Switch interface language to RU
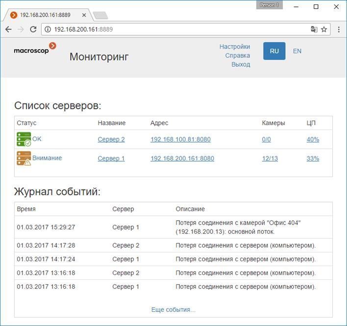This screenshot has width=347, height=326. pos(274,51)
